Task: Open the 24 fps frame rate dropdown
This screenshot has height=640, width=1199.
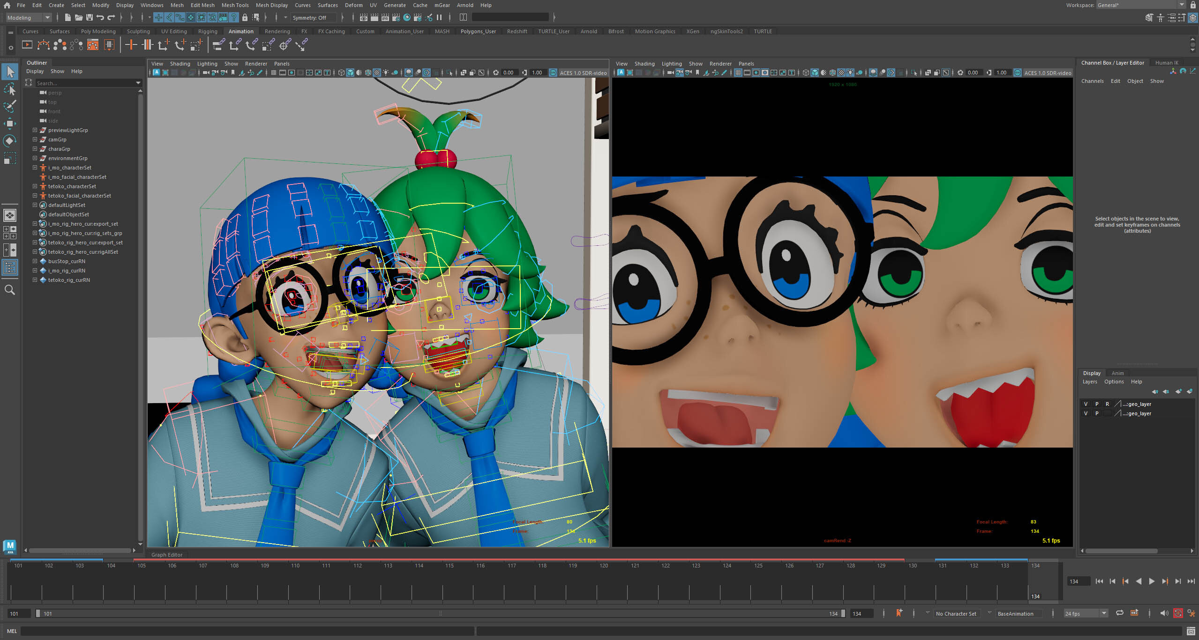Action: coord(1086,613)
